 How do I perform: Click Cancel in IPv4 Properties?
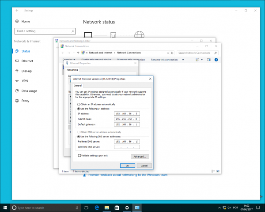(144, 166)
